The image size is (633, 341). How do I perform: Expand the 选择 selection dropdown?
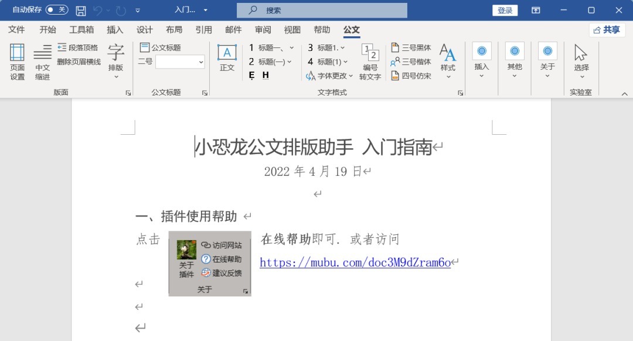click(581, 62)
